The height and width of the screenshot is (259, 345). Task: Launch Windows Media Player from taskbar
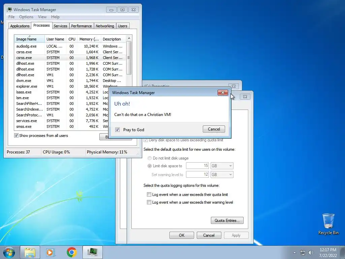click(51, 252)
